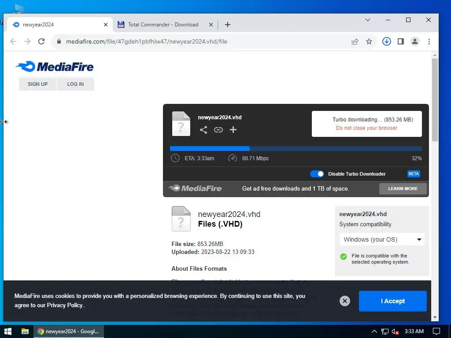Open Chrome's profile avatar menu

point(415,41)
